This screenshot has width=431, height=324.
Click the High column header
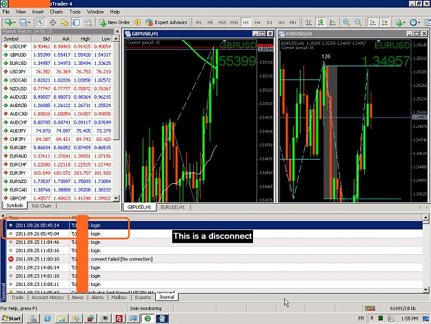coord(82,39)
